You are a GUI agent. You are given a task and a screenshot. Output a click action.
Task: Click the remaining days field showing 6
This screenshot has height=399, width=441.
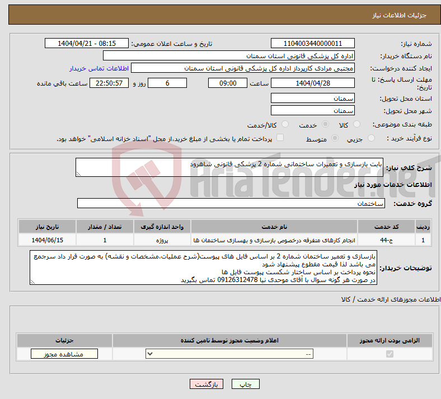pyautogui.click(x=167, y=83)
